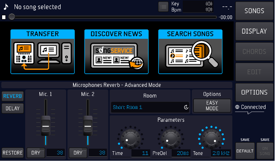This screenshot has width=275, height=161.
Task: Switch to EASY MODE
Action: tap(212, 106)
